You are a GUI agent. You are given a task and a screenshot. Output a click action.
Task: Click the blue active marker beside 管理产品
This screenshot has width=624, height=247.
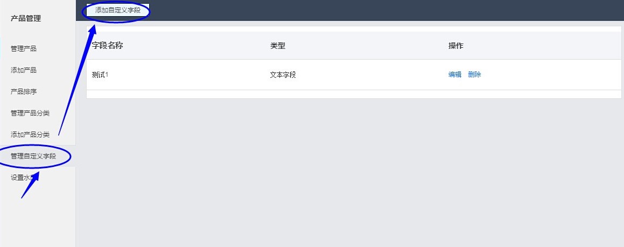(x=1, y=48)
